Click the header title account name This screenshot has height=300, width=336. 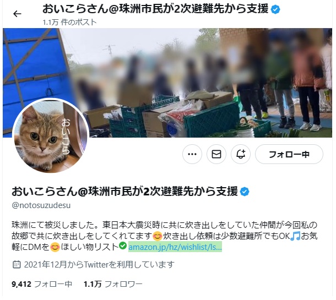[155, 9]
